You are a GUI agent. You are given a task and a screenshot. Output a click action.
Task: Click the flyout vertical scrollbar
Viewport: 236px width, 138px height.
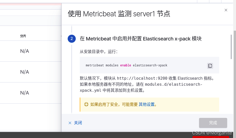231,47
